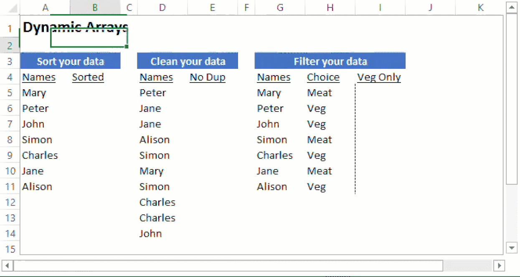Click the horizontal scroll right arrow

click(x=499, y=265)
